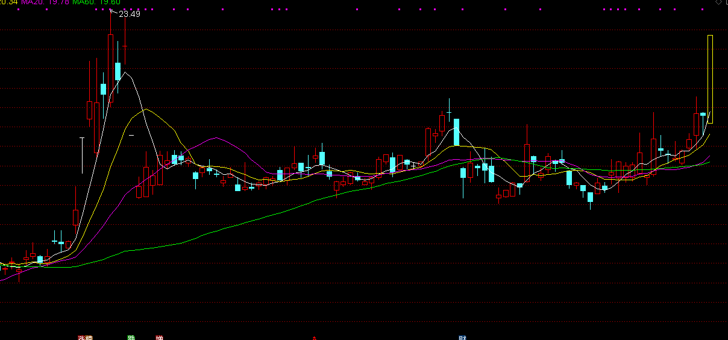This screenshot has width=728, height=340.
Task: Click the MA60 moving average value label
Action: point(96,2)
